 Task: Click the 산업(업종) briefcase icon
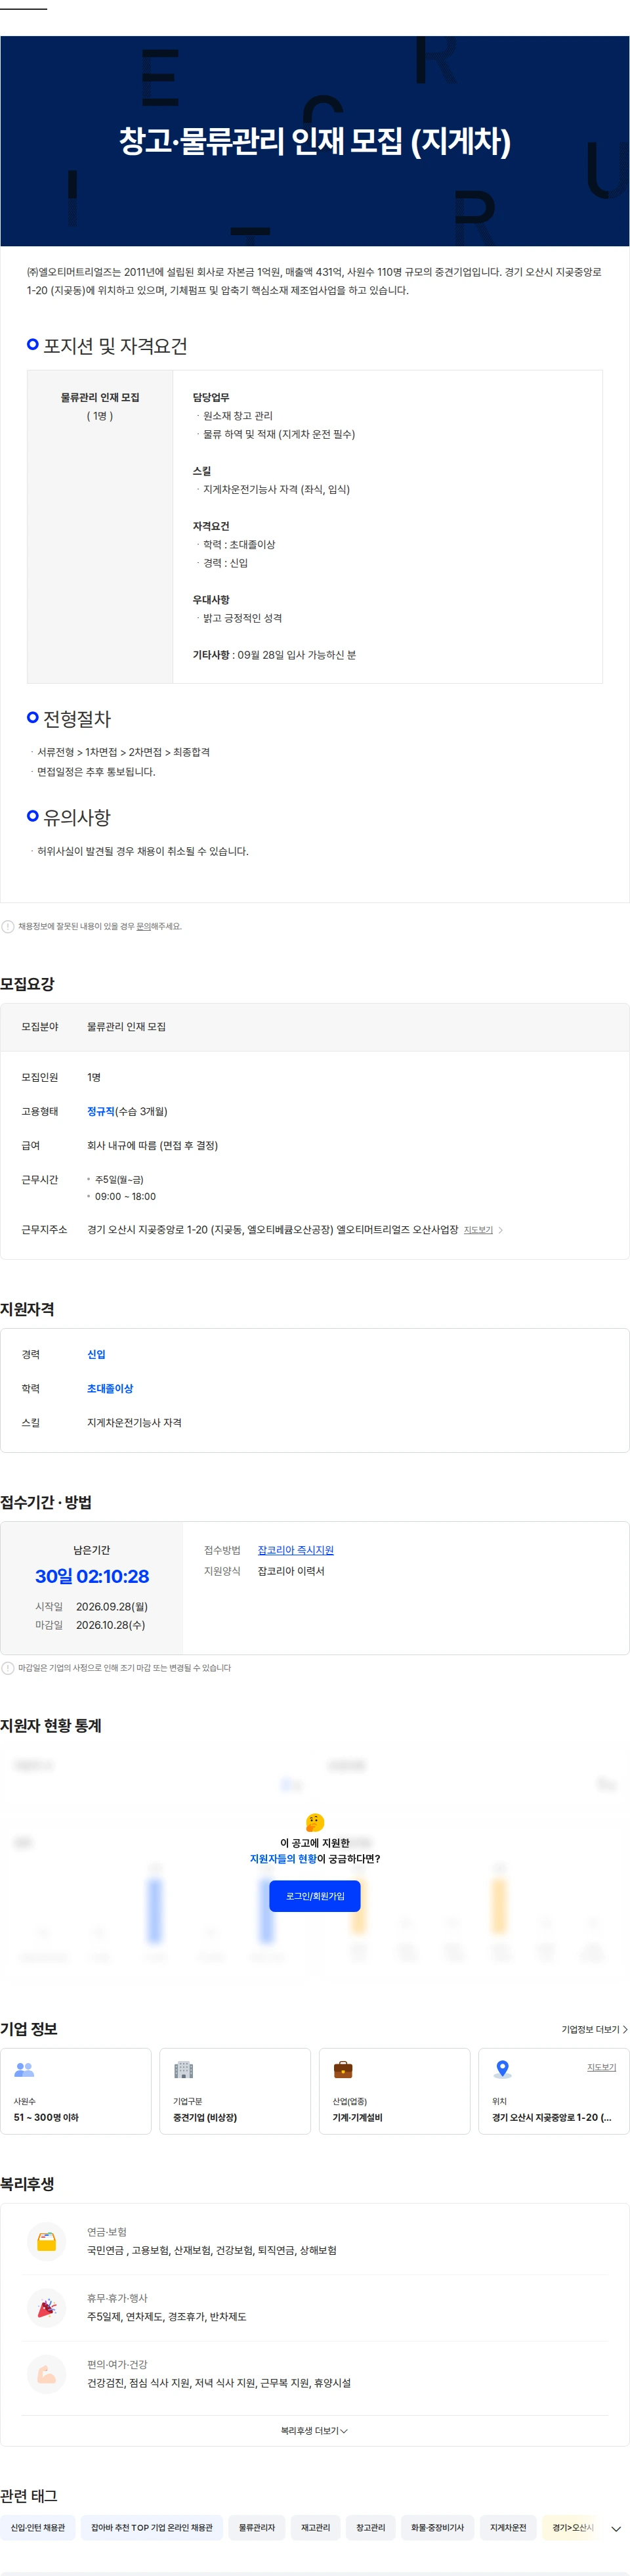pos(343,2069)
